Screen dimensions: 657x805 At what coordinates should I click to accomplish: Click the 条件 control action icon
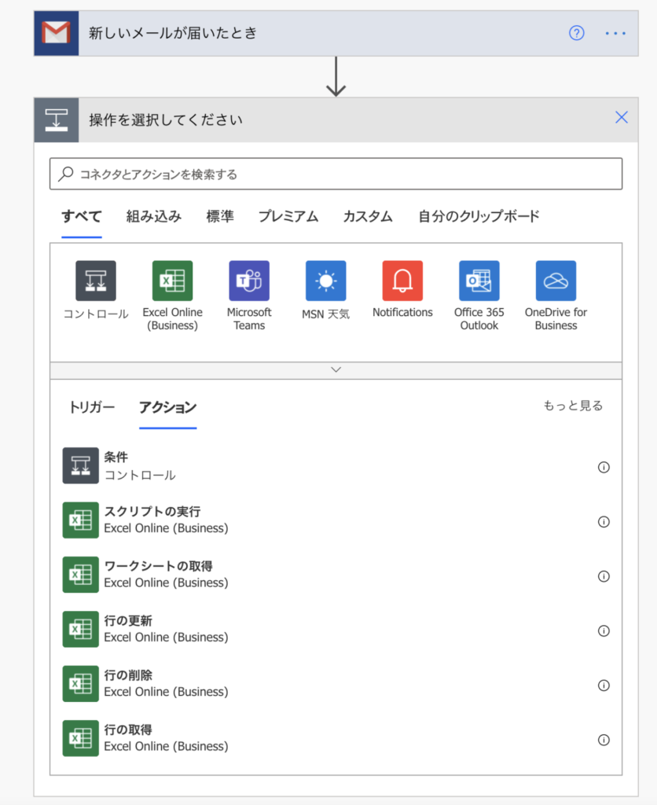tap(81, 465)
